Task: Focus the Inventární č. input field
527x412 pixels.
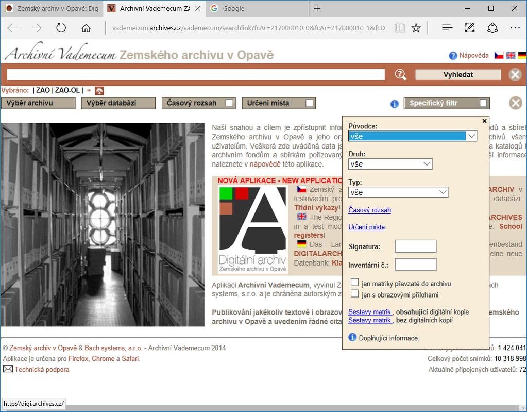Action: coord(416,265)
